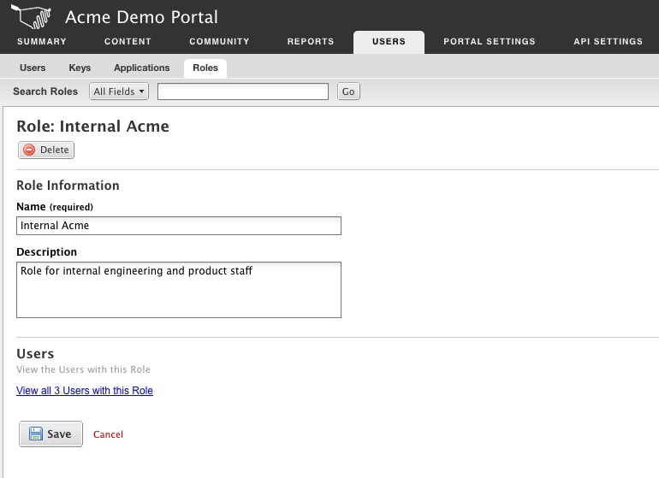The height and width of the screenshot is (478, 659).
Task: Switch to the Users sub-tab
Action: pos(33,68)
